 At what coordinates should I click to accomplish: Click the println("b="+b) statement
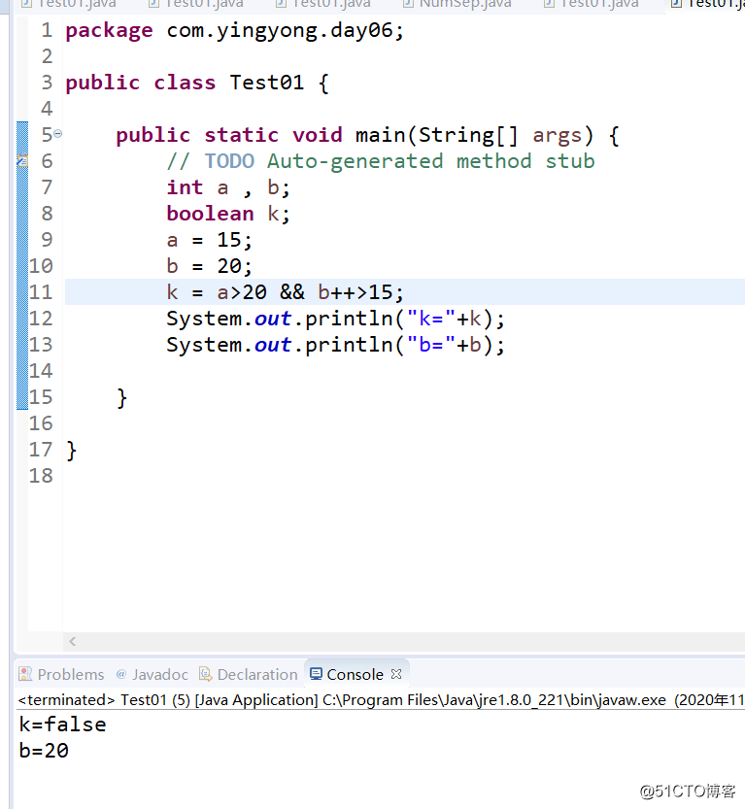coord(335,345)
